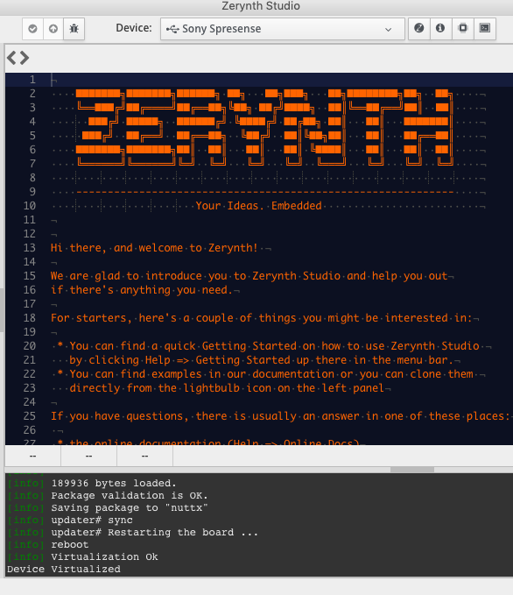Click line 'directly from the lightbulb icon'
The image size is (513, 595).
click(227, 388)
